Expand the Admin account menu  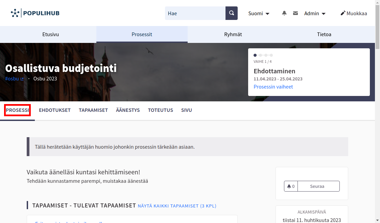point(314,14)
